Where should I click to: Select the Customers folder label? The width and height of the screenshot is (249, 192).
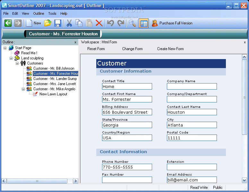[35, 63]
